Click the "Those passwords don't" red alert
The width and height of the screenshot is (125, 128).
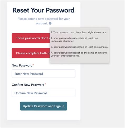[31, 38]
